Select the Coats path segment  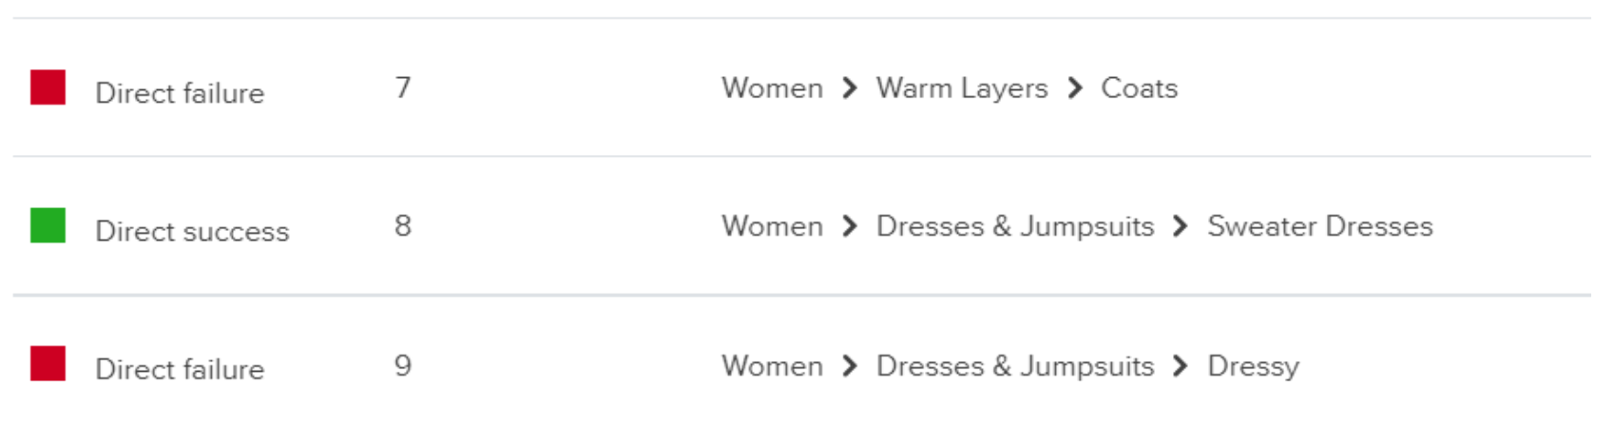point(1139,88)
